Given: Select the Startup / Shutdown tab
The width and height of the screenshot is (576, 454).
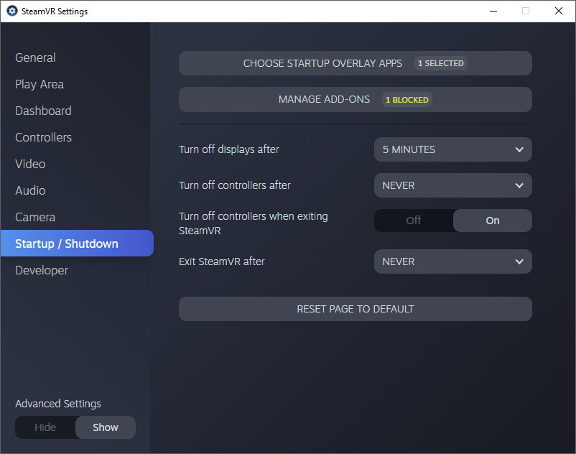Looking at the screenshot, I should coord(67,244).
